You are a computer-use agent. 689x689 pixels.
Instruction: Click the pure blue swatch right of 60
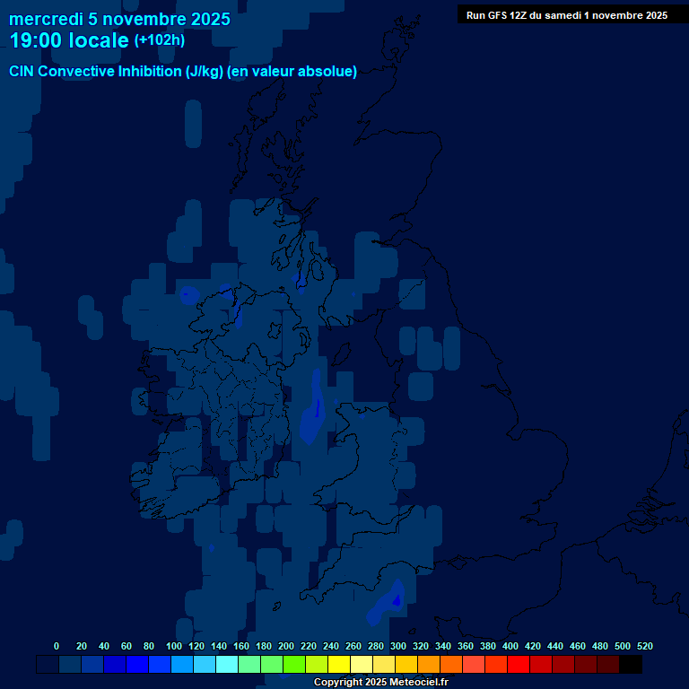click(137, 664)
